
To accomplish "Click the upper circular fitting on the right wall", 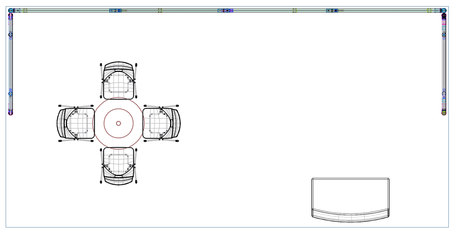I will tap(444, 35).
